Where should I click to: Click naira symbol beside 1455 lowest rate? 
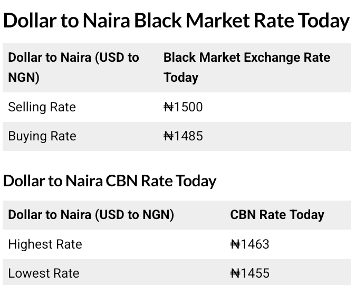click(235, 273)
